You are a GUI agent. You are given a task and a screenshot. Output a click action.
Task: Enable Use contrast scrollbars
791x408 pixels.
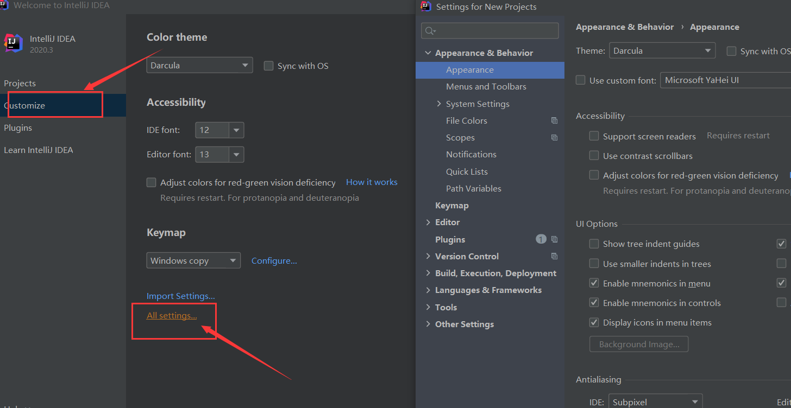pyautogui.click(x=594, y=156)
